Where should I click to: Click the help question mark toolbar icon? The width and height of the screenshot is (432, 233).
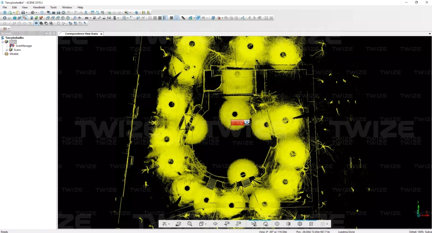click(42, 12)
